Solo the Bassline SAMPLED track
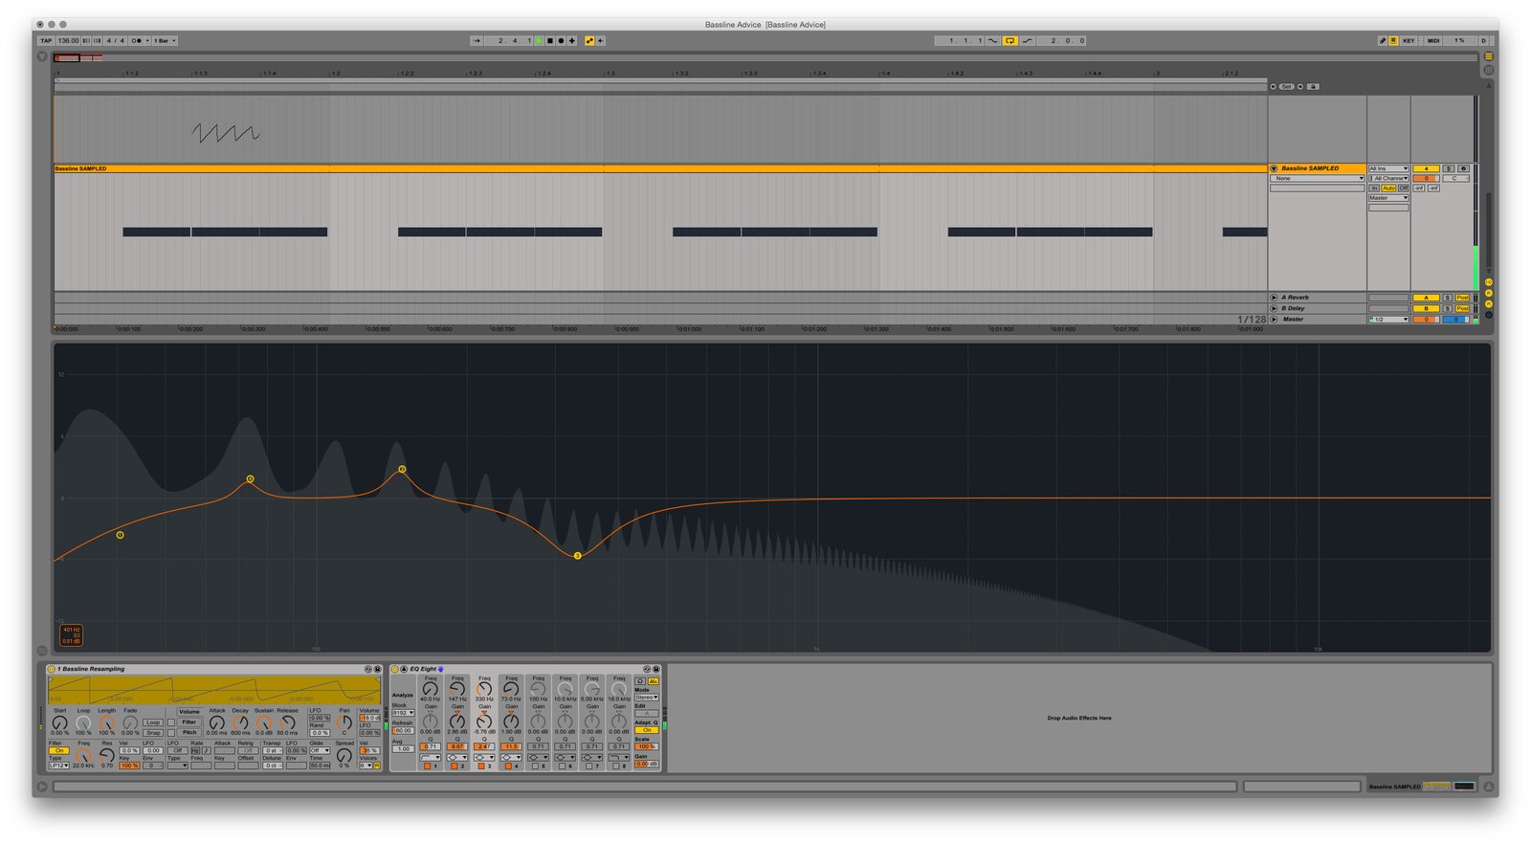The image size is (1531, 843). pos(1449,168)
